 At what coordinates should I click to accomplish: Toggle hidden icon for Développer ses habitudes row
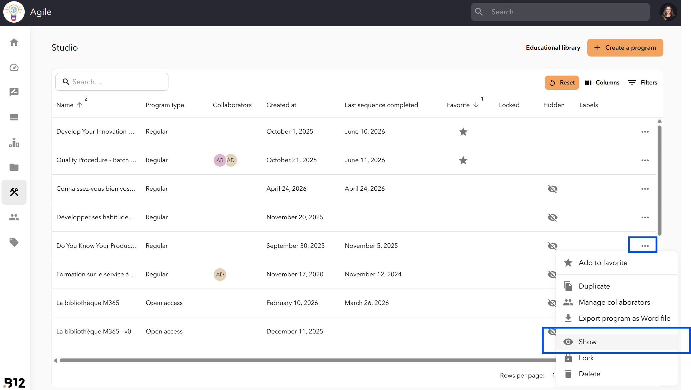[552, 217]
